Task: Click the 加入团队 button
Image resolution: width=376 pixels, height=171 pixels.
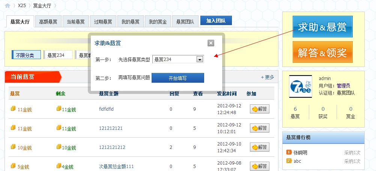Action: 216,21
